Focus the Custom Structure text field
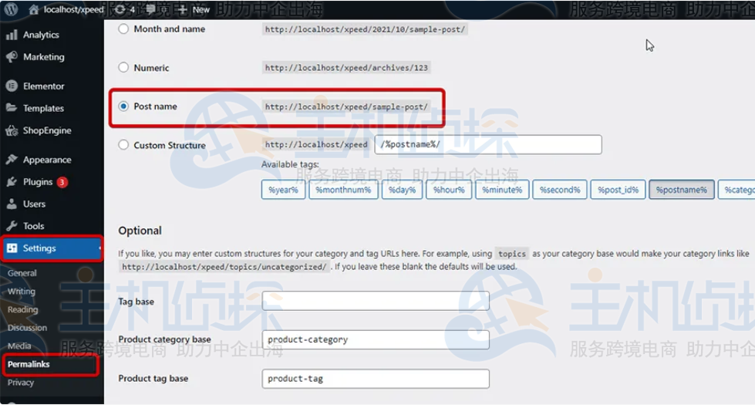 tap(488, 144)
